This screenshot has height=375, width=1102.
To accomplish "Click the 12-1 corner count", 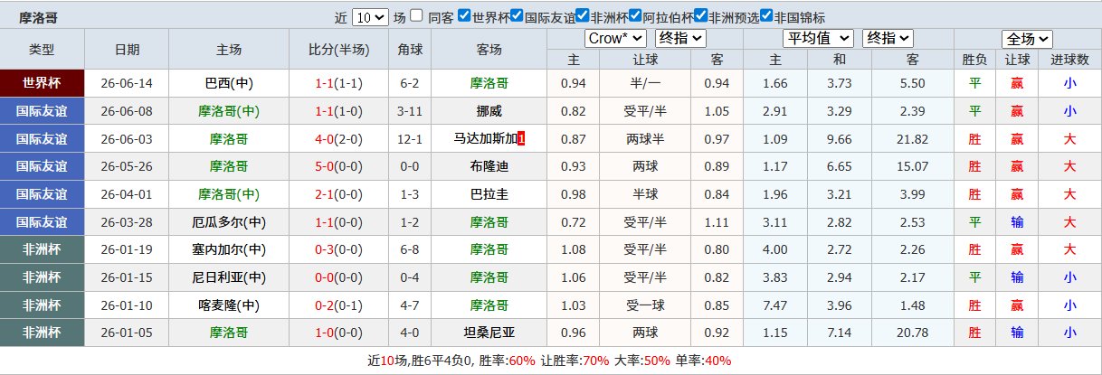I will 410,139.
